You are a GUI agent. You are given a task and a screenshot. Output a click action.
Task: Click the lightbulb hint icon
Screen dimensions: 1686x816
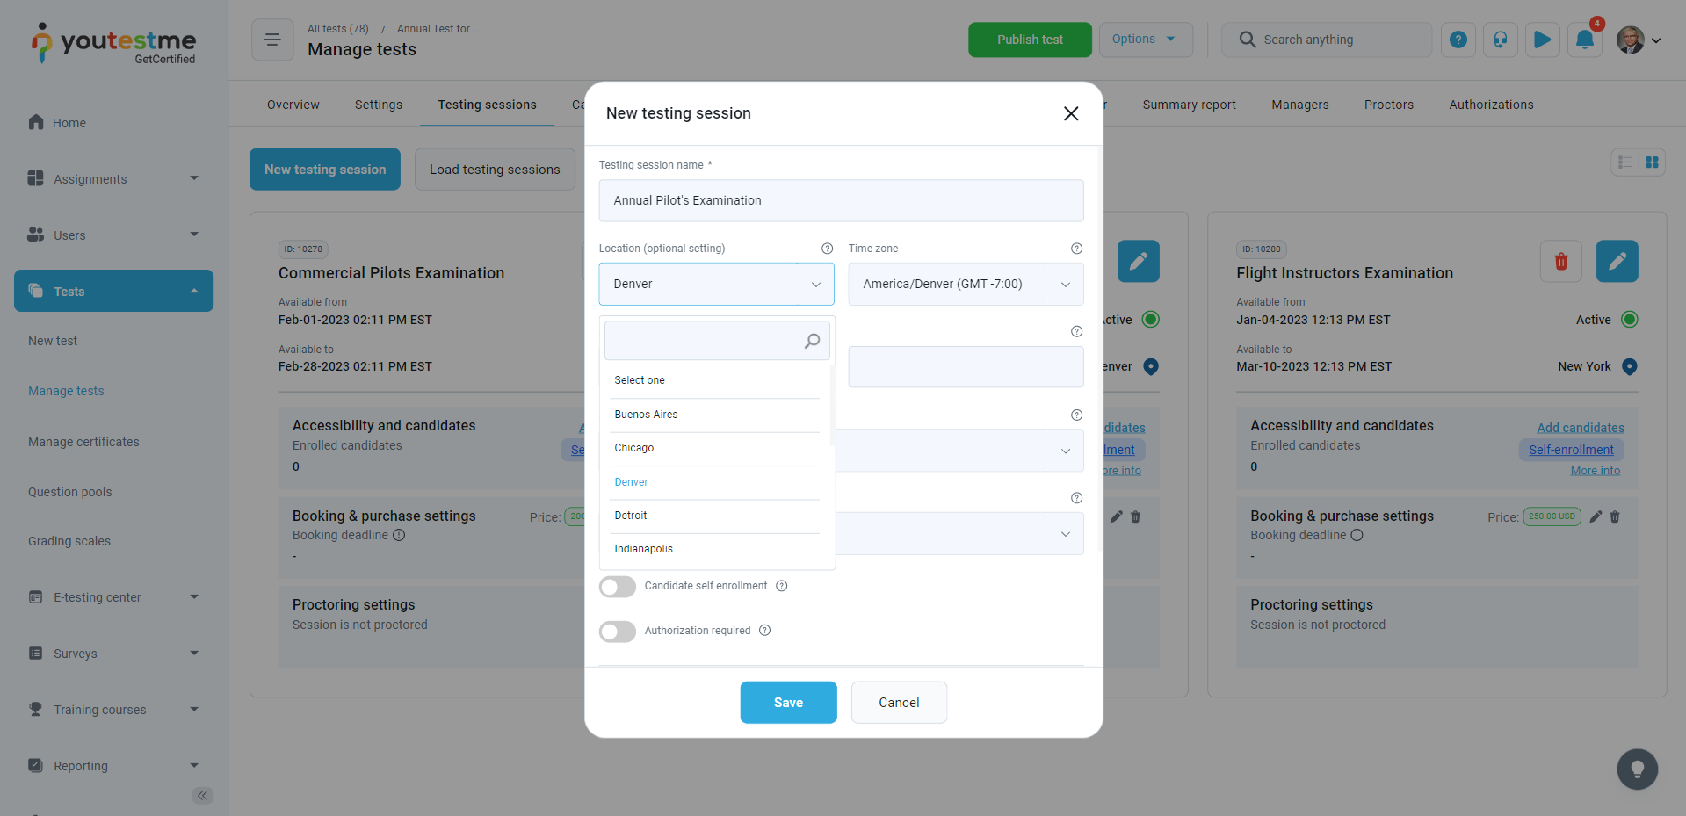(x=1637, y=769)
